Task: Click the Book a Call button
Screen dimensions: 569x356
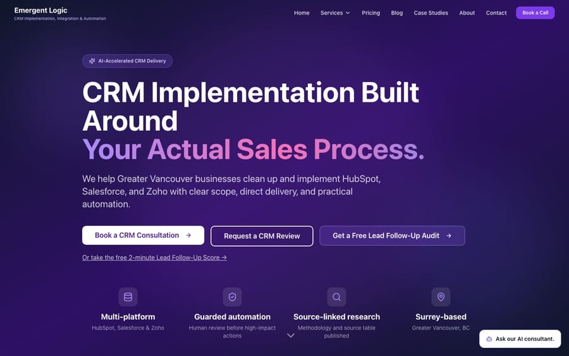Action: point(535,13)
